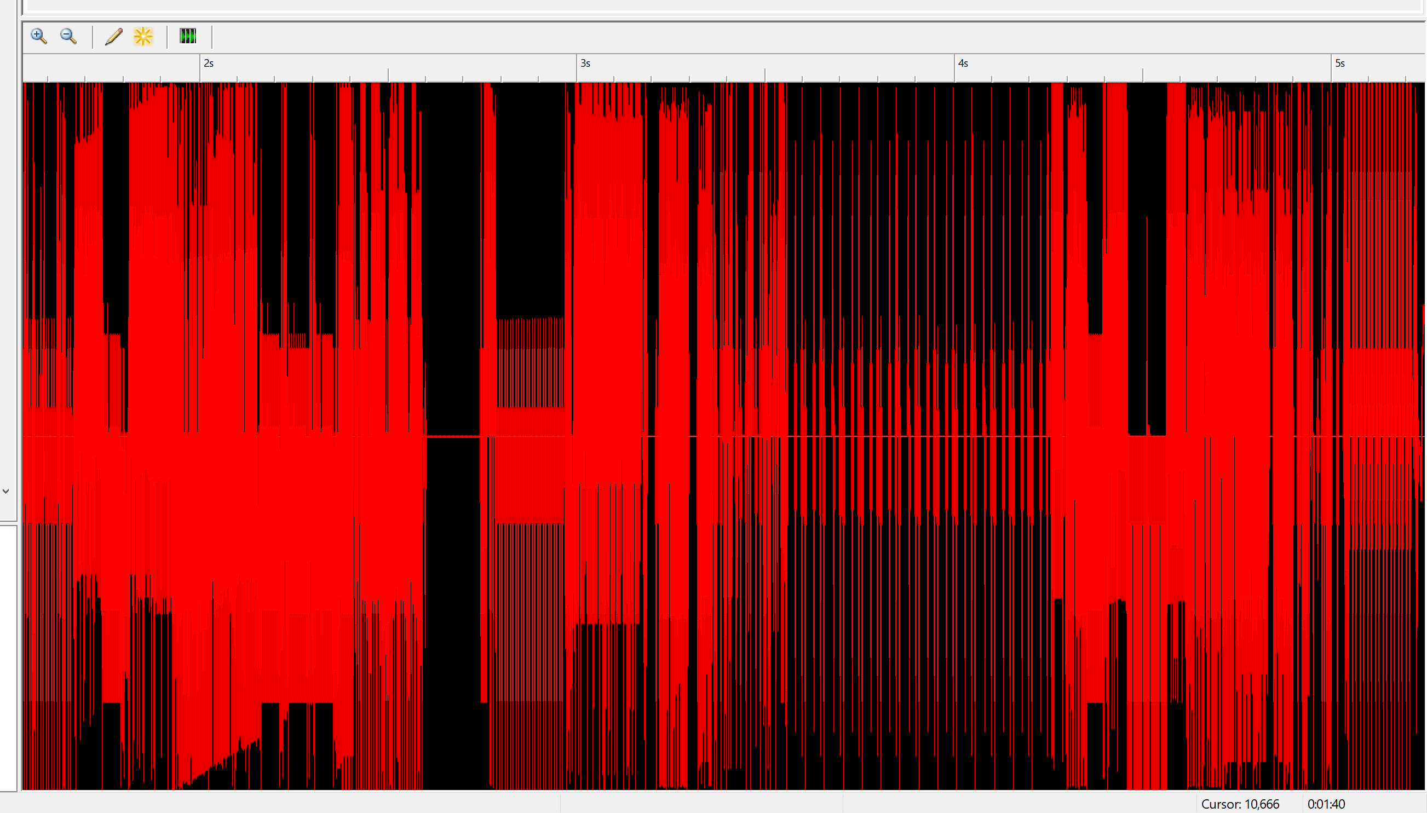Image resolution: width=1427 pixels, height=813 pixels.
Task: Activate the yellow starburst tool
Action: pos(143,36)
